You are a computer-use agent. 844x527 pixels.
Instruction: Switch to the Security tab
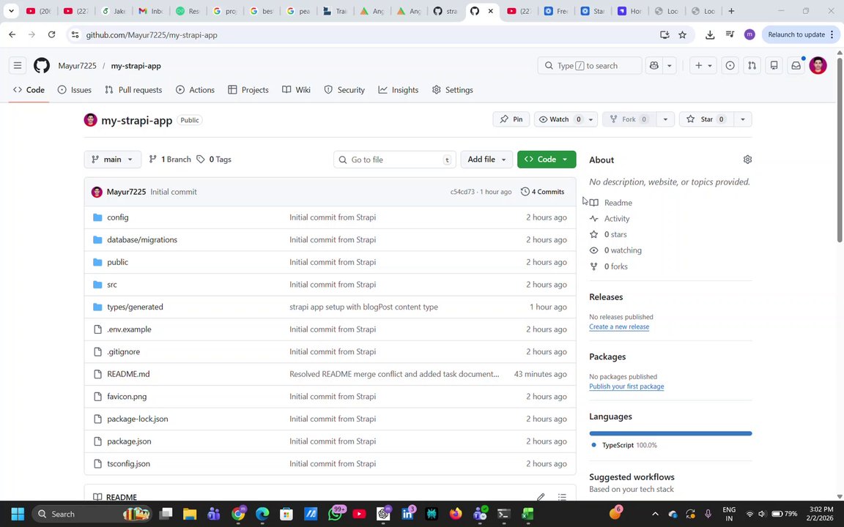pyautogui.click(x=344, y=90)
